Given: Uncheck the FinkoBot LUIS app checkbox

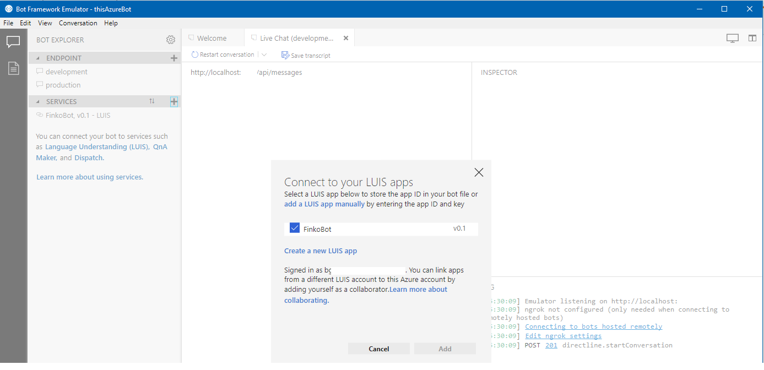Looking at the screenshot, I should [x=295, y=228].
